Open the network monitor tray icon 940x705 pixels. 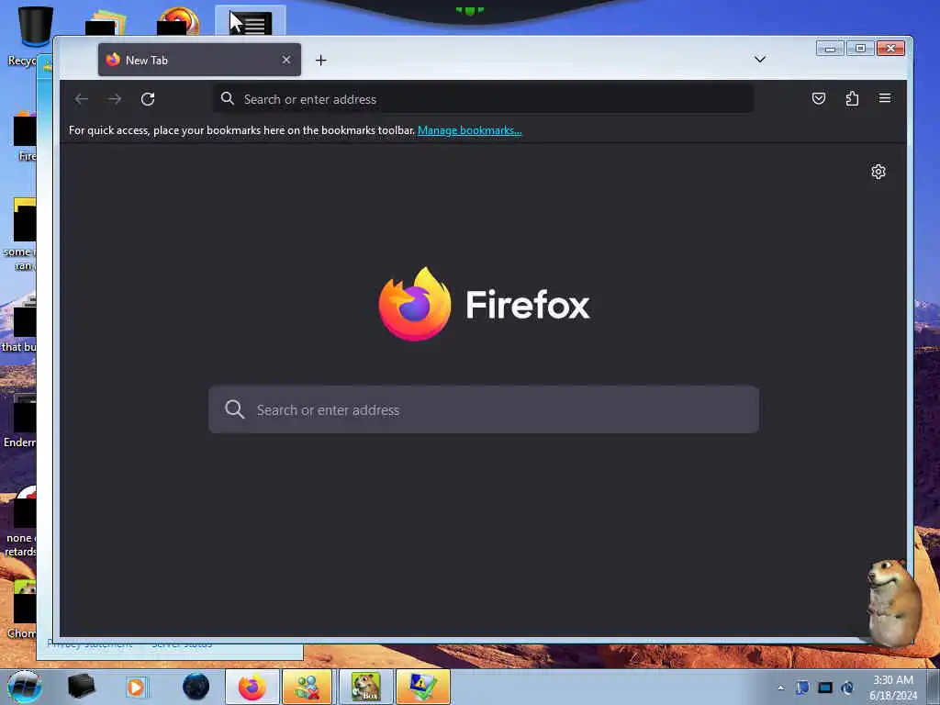click(825, 687)
